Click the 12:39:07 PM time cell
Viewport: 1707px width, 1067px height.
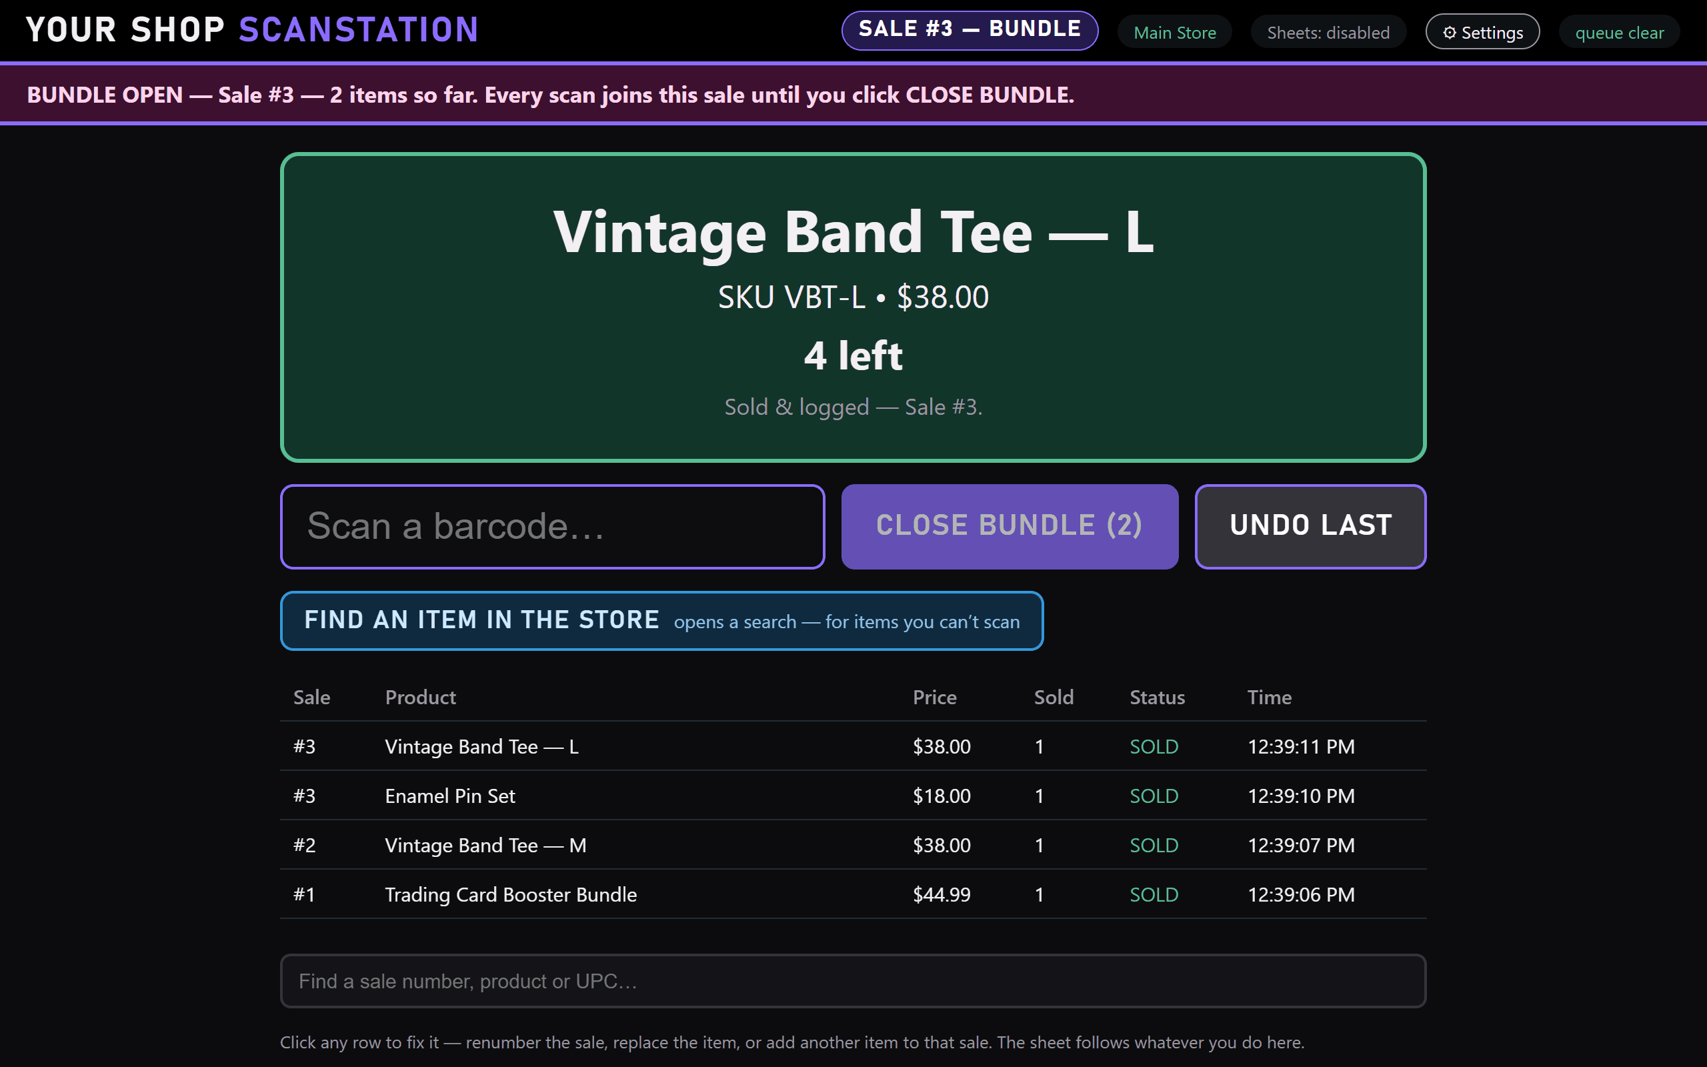point(1301,845)
